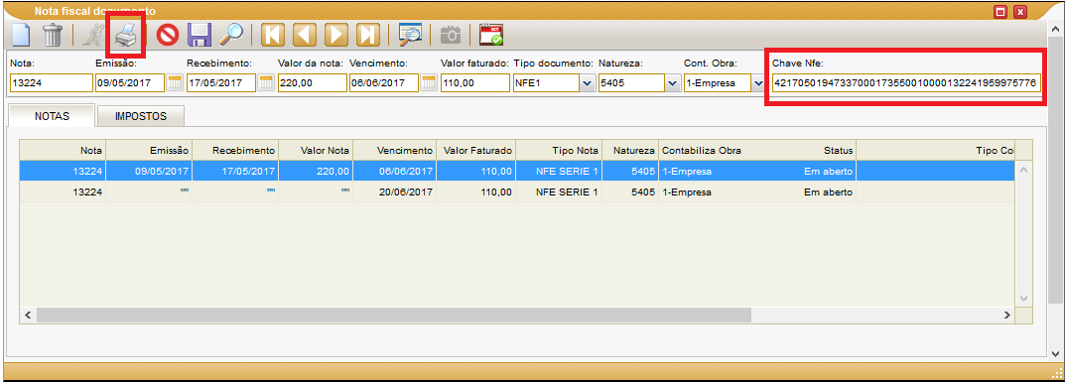Viewport: 1065px width, 382px height.
Task: Open search with the magnifying glass icon
Action: tap(231, 35)
